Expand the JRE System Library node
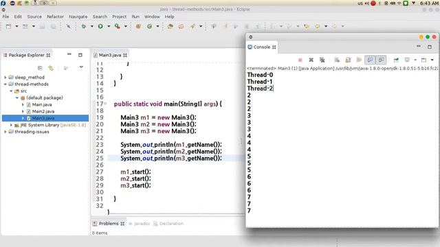440x247 pixels. [x=11, y=125]
